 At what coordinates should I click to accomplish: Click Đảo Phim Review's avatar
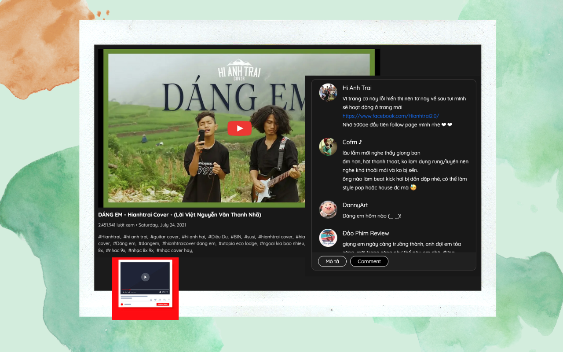328,238
